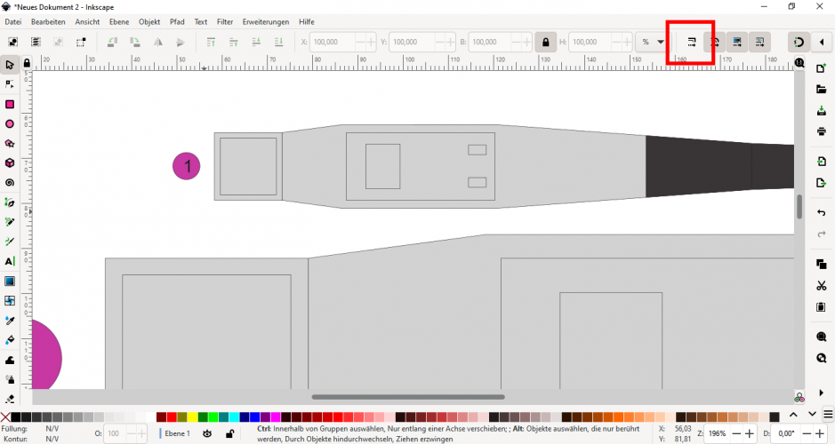Copy selection using the copy icon
835x444 pixels.
821,265
